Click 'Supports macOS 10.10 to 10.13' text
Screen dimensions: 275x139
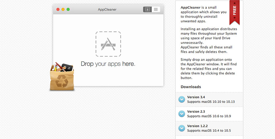[211, 102]
